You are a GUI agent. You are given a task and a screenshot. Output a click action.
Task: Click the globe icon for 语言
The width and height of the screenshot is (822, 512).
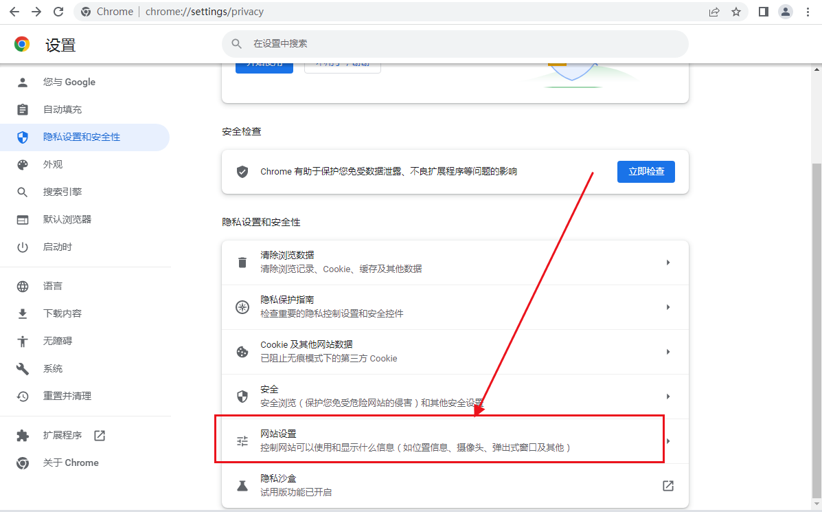[23, 286]
